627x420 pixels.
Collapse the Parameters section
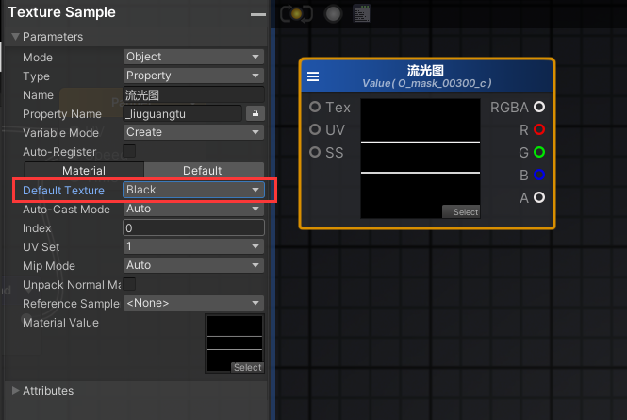(16, 37)
